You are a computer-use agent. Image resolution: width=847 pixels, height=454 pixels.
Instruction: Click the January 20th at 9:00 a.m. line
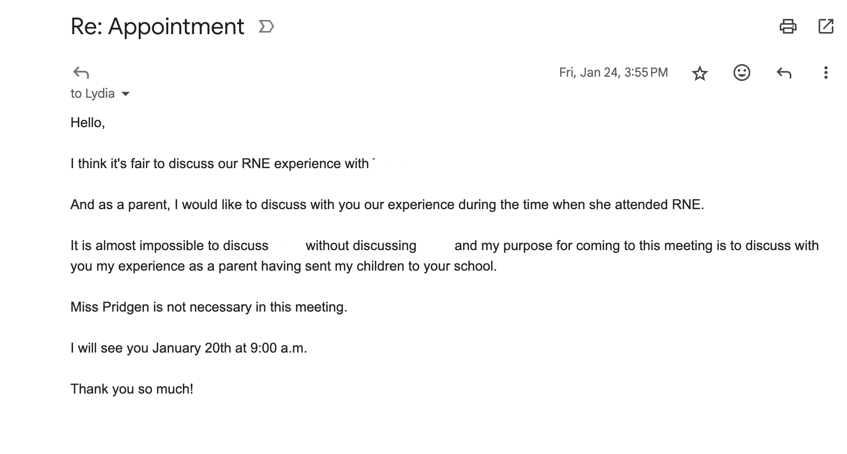tap(189, 348)
